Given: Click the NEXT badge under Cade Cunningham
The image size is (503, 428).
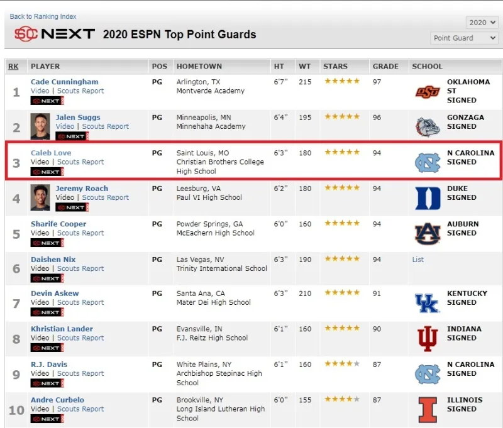Looking at the screenshot, I should tap(46, 101).
